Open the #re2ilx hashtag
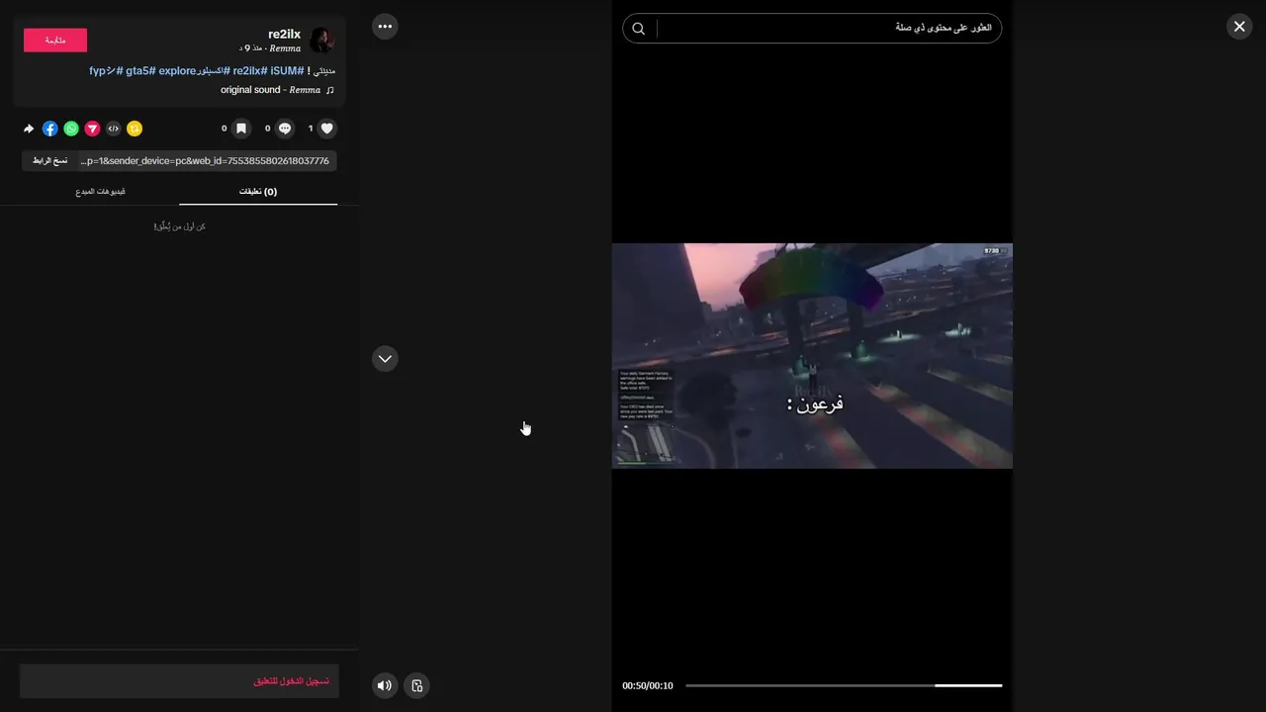1266x712 pixels. click(250, 71)
